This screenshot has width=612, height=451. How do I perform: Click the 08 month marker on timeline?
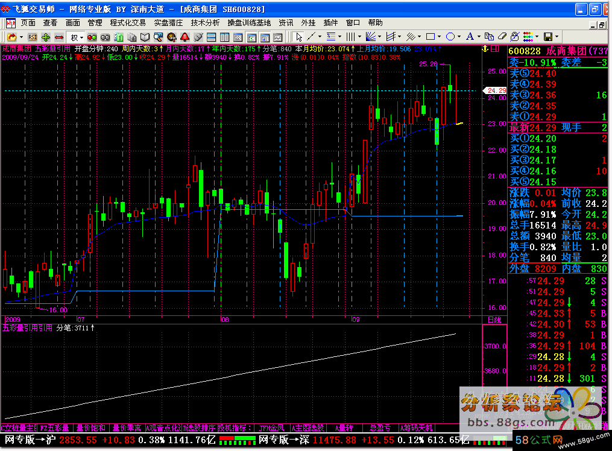pyautogui.click(x=225, y=320)
